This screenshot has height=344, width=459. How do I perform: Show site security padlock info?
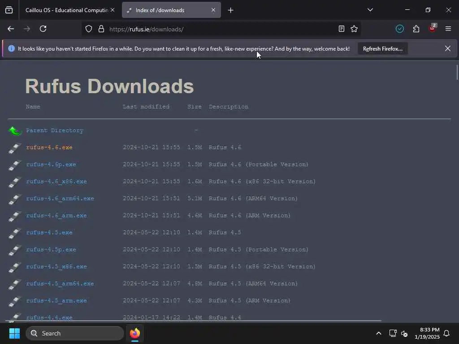pyautogui.click(x=101, y=29)
